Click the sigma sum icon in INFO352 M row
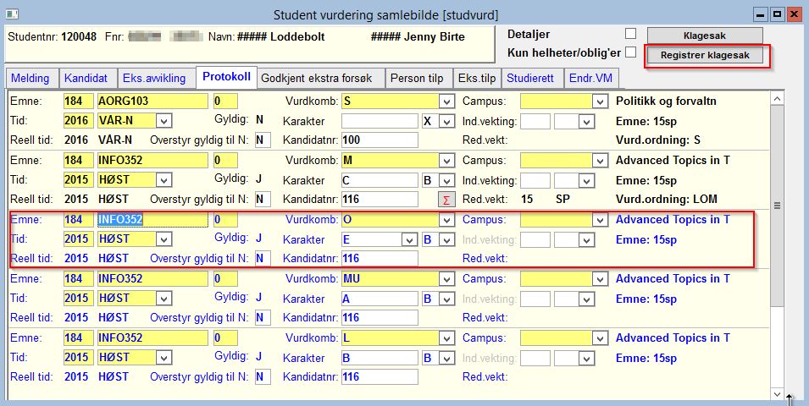809x406 pixels. point(446,200)
